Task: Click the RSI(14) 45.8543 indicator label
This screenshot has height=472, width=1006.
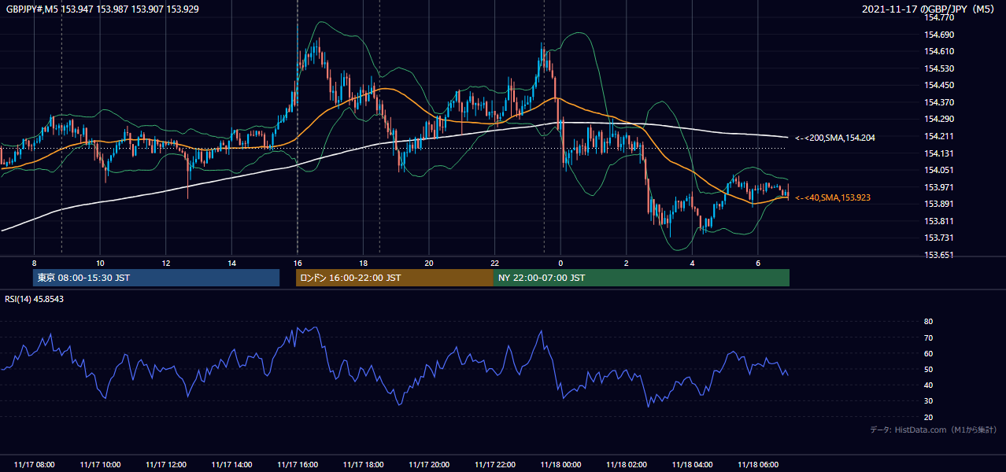Action: coord(35,299)
